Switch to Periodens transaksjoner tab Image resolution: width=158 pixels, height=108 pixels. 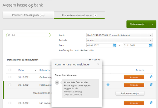(28, 15)
